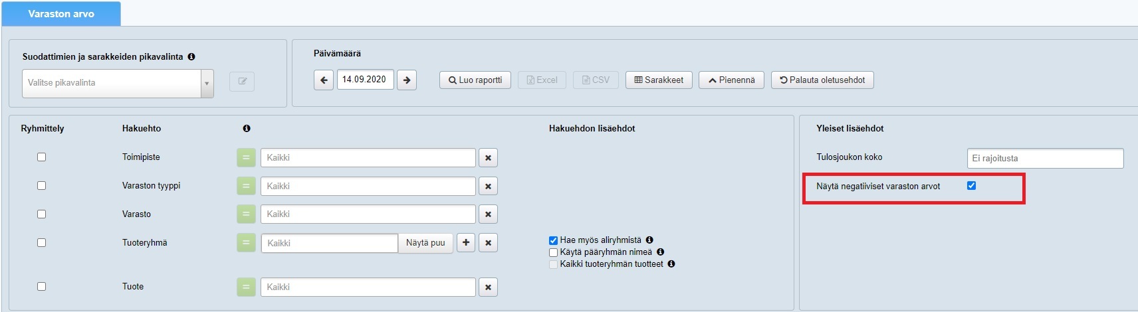Click the next date arrow button
1138x312 pixels.
point(407,80)
